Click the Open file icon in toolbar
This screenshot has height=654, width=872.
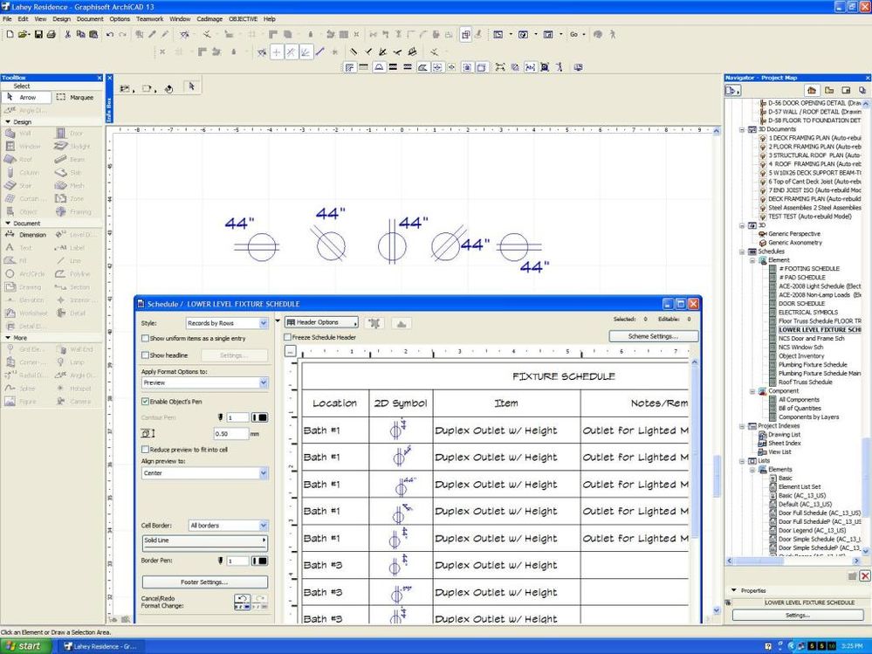tap(24, 35)
